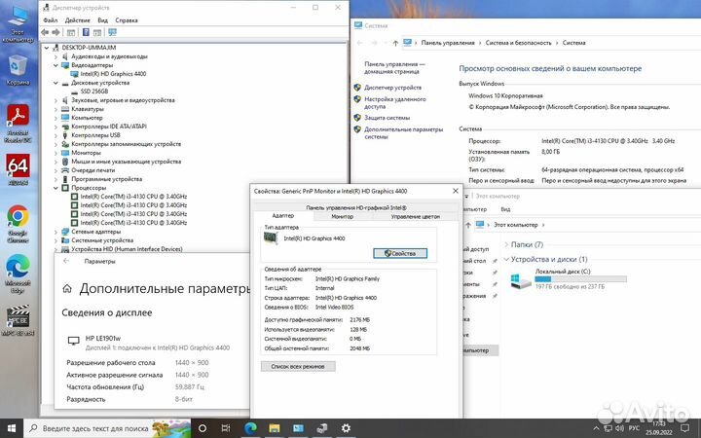
Task: Click the up arrow in System window
Action: pos(395,43)
